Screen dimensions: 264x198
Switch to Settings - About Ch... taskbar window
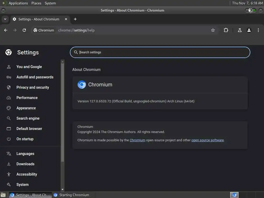click(x=30, y=195)
